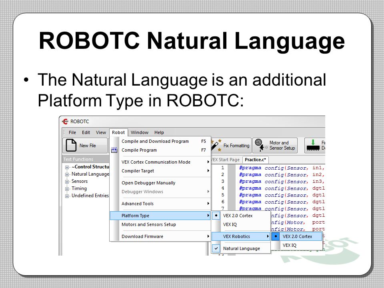This screenshot has height=288, width=384.
Task: Click the code line containing in3
Action: [x=282, y=182]
